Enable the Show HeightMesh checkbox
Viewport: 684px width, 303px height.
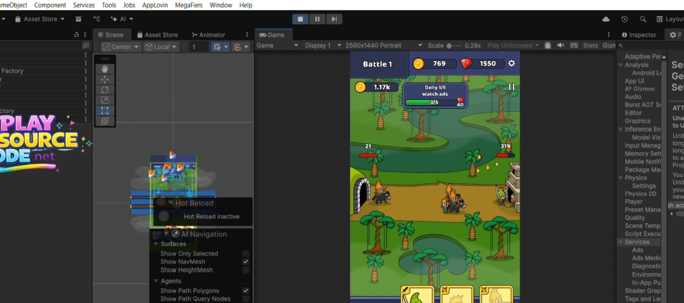246,270
